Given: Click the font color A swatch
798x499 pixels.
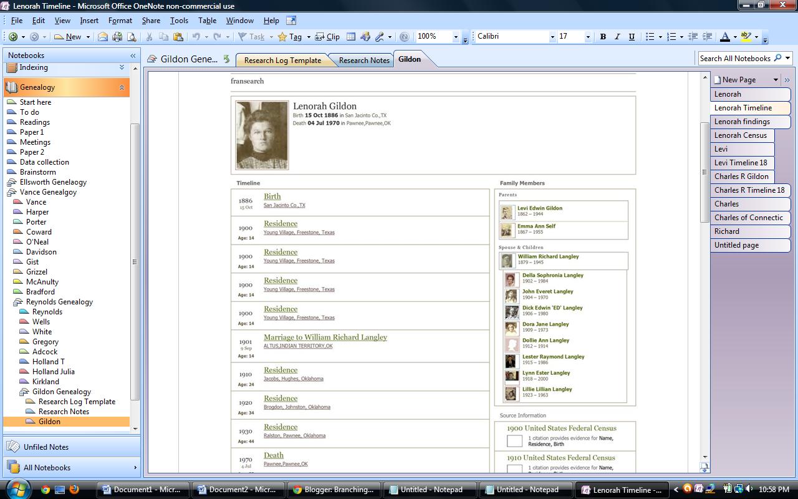Looking at the screenshot, I should (x=724, y=37).
